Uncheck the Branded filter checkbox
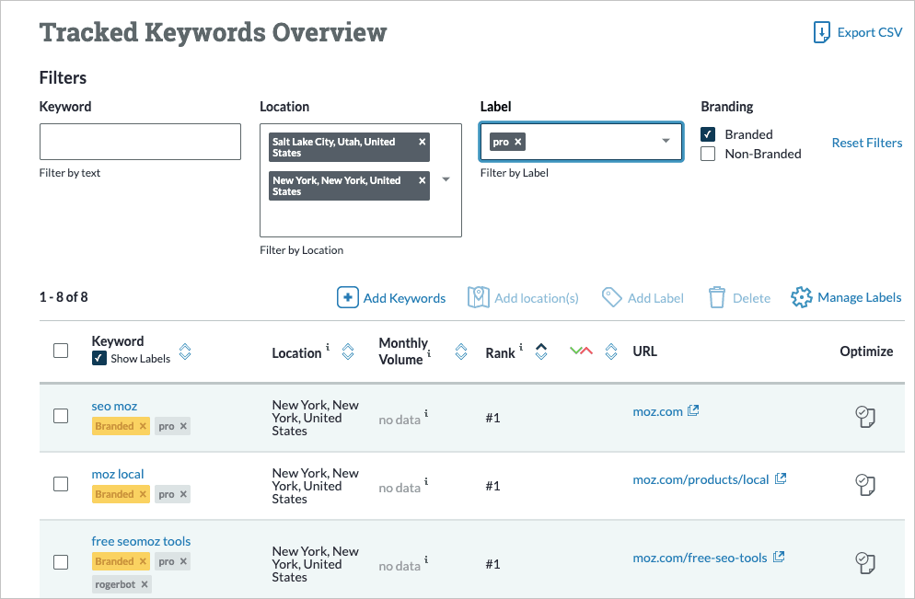Image resolution: width=915 pixels, height=599 pixels. point(706,134)
